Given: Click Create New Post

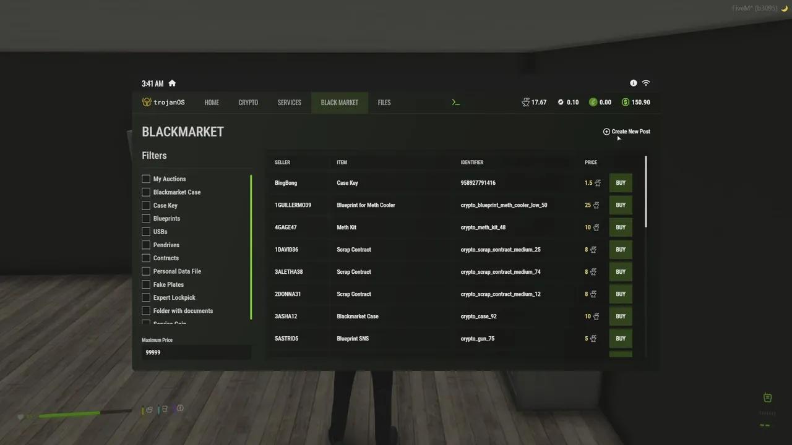Looking at the screenshot, I should [x=626, y=132].
